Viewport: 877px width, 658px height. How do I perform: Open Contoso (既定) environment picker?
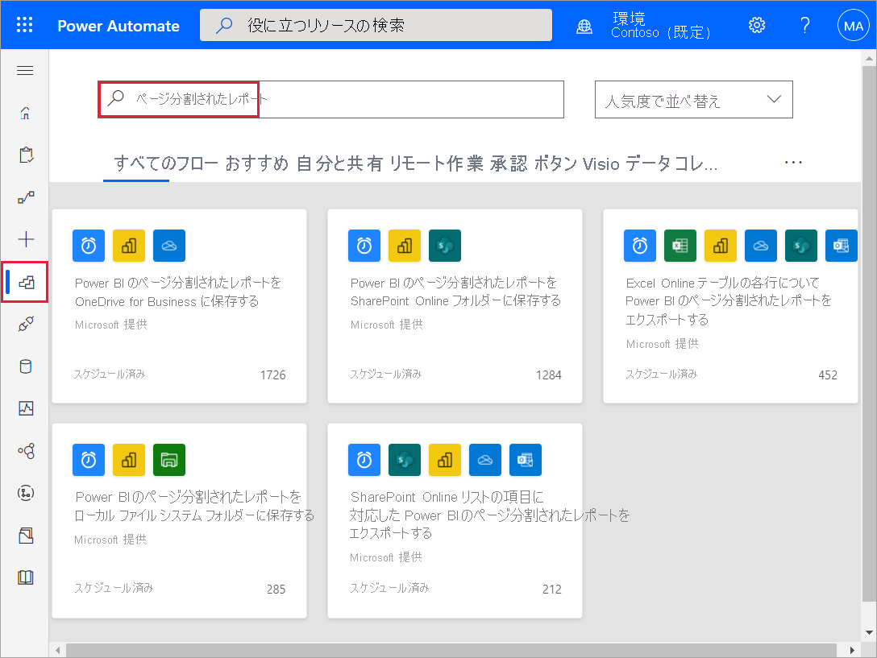click(660, 26)
